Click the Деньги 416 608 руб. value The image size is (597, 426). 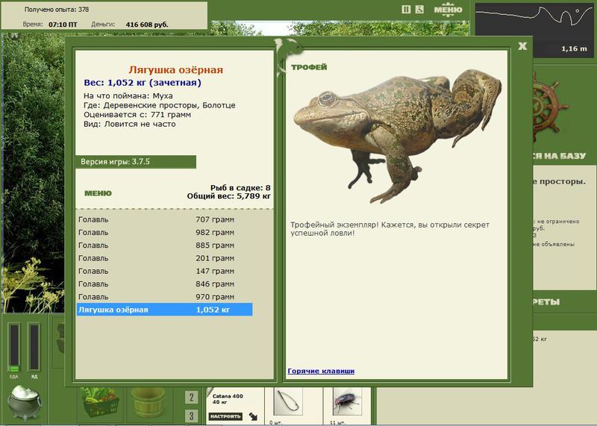(147, 25)
